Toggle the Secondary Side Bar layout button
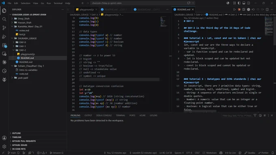The image size is (276, 155). [248, 3]
